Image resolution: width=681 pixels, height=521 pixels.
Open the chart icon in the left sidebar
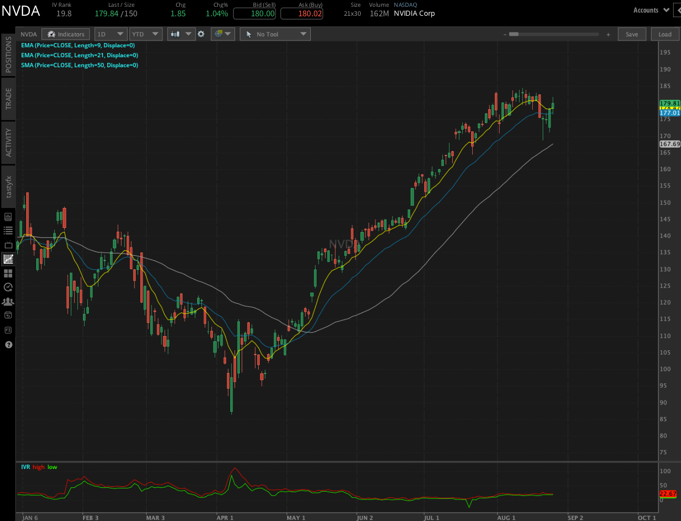pos(8,259)
